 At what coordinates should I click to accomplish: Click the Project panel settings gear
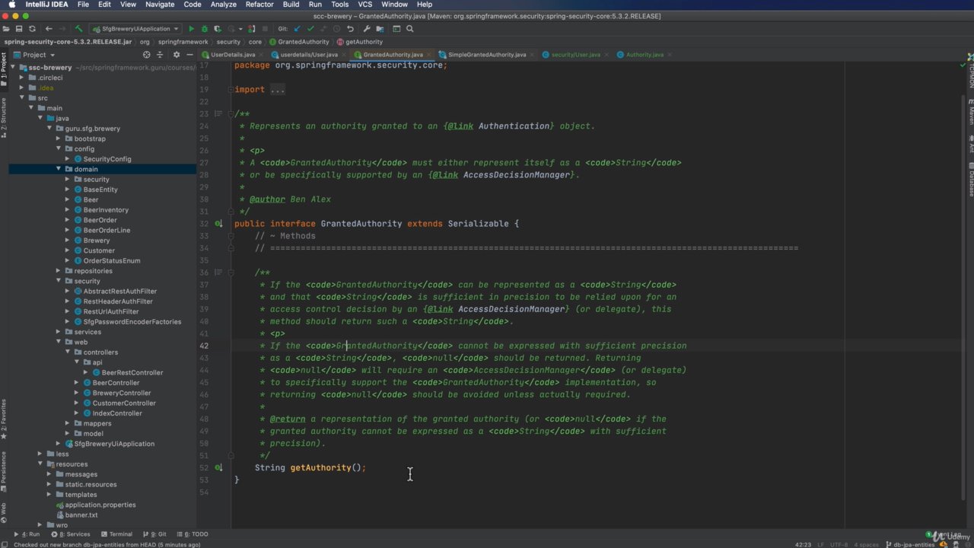tap(177, 55)
